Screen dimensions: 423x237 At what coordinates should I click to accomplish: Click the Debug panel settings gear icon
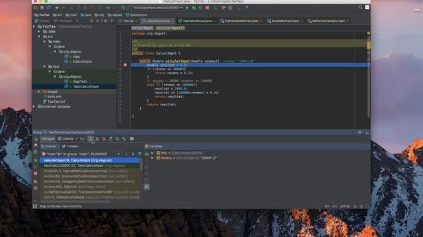point(360,132)
